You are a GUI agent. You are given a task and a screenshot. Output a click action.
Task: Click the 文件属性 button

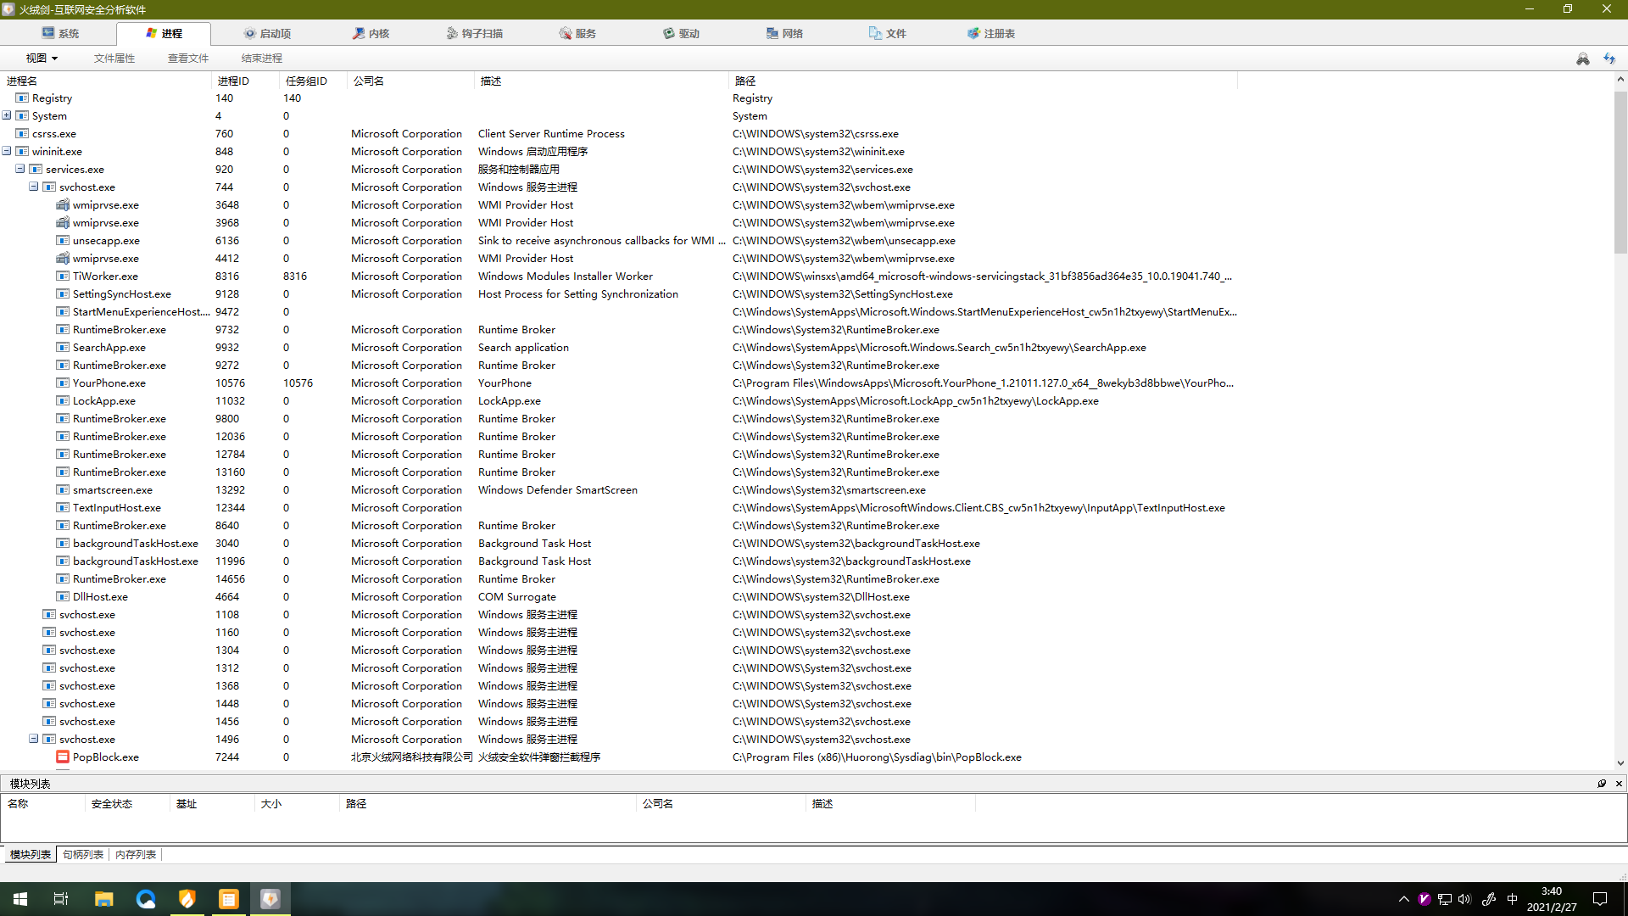pyautogui.click(x=114, y=59)
